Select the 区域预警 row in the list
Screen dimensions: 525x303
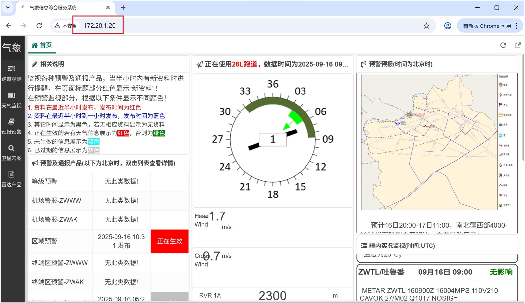point(45,241)
